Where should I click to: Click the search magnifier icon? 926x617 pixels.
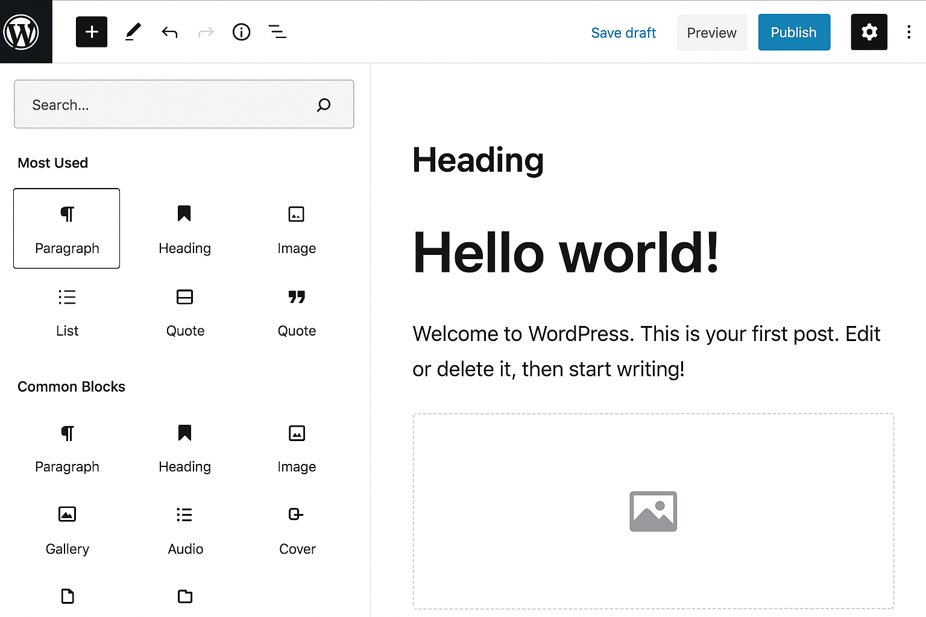click(324, 105)
